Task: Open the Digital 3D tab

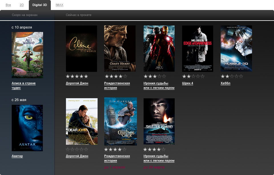Action: pos(40,5)
